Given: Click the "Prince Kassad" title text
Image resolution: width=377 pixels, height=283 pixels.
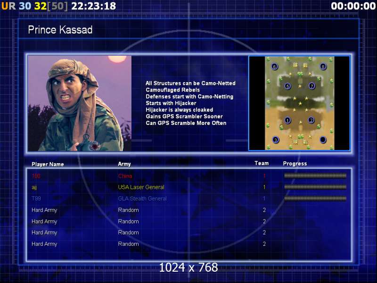Looking at the screenshot, I should pyautogui.click(x=60, y=30).
